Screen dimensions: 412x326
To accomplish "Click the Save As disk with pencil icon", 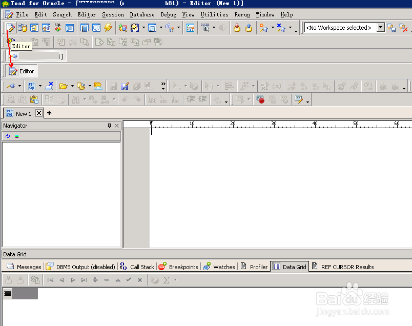I will click(x=125, y=86).
